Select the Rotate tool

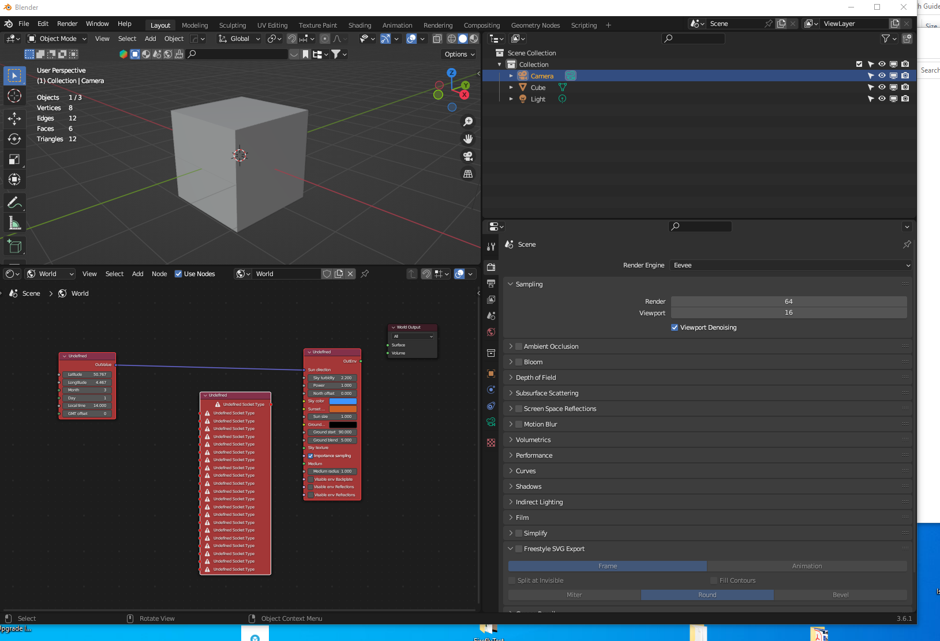coord(14,139)
